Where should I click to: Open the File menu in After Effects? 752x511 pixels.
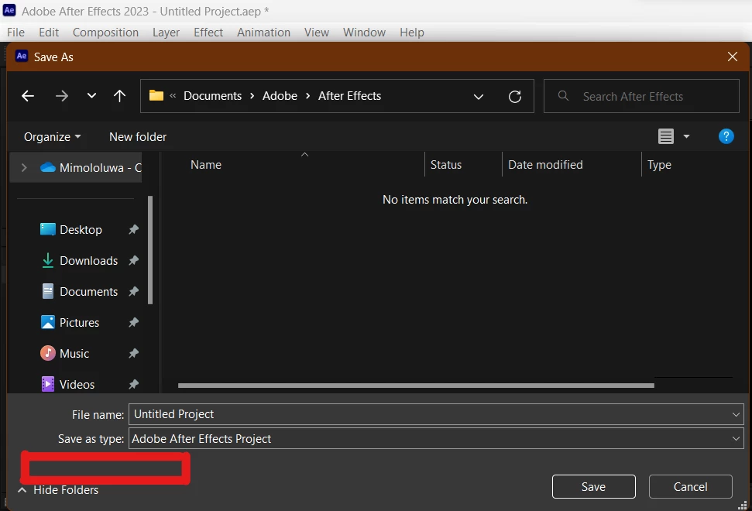[15, 32]
